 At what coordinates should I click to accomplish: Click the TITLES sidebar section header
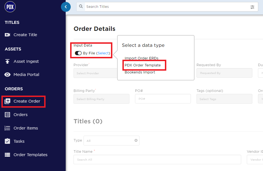[x=12, y=22]
